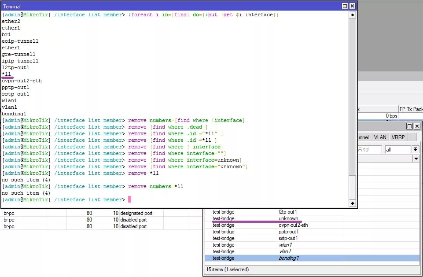This screenshot has width=423, height=277.
Task: Select the br-pc designated port row
Action: tap(101, 213)
